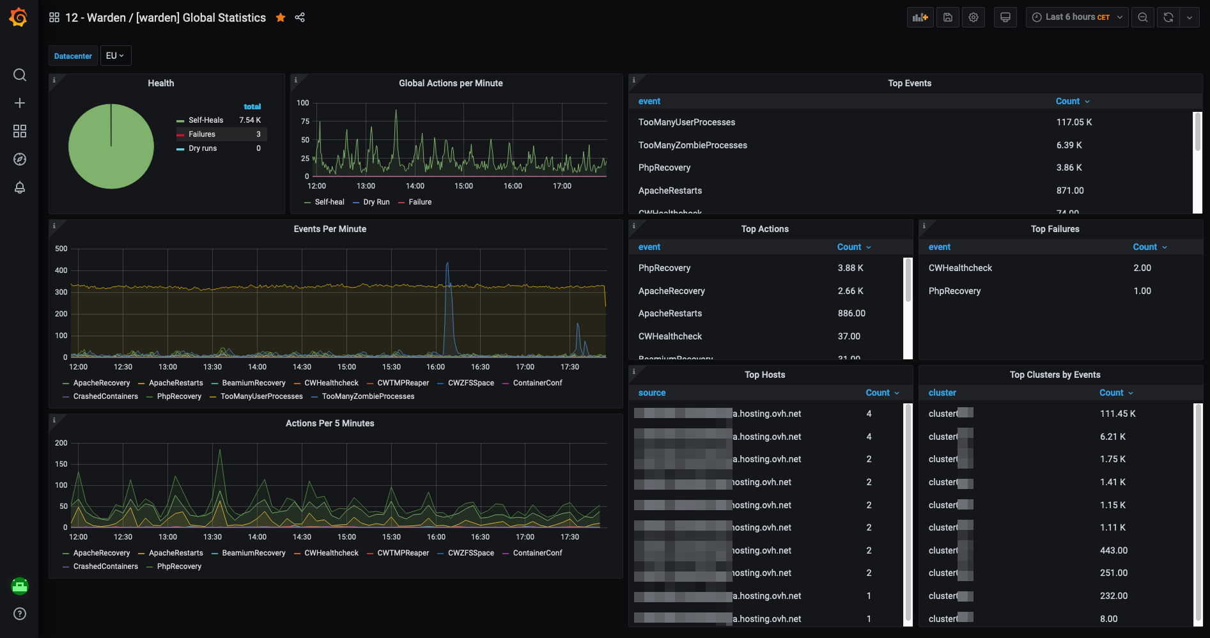The image size is (1210, 638).
Task: Open dashboard settings gear
Action: point(973,17)
